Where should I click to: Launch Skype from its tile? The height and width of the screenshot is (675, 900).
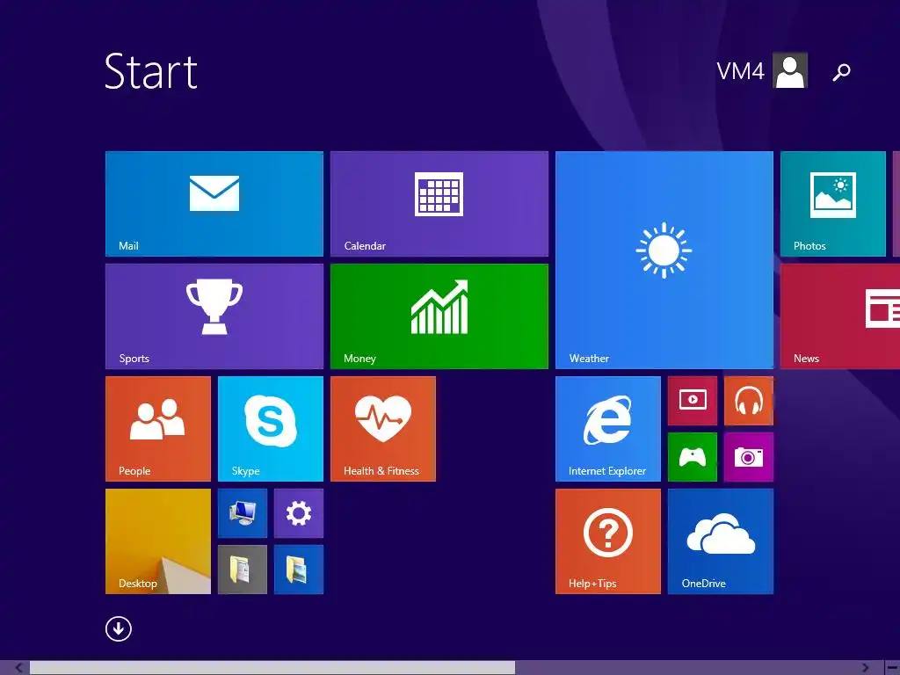[271, 429]
